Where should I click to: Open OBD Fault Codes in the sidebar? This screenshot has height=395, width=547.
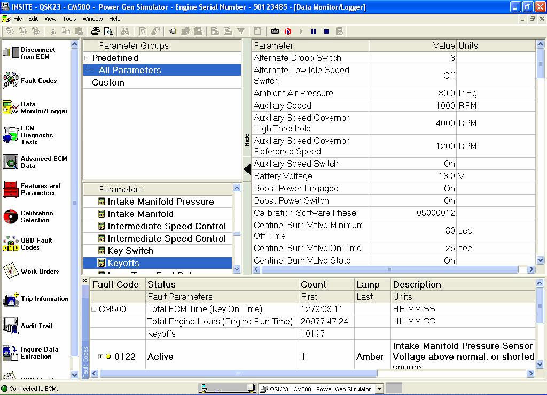(x=27, y=244)
